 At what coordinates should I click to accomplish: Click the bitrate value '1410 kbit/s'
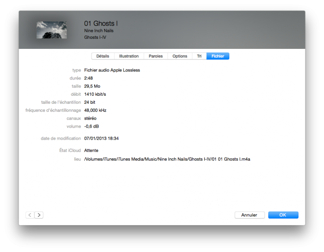[95, 94]
